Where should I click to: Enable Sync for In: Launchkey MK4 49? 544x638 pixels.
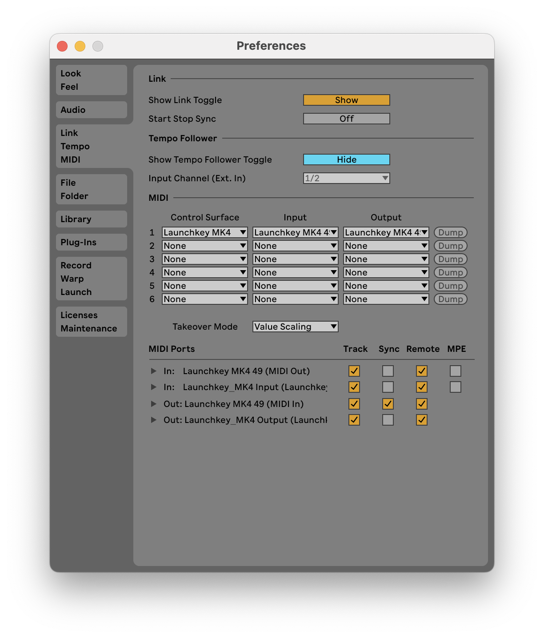tap(388, 371)
